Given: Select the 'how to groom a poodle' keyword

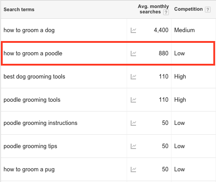Looking at the screenshot, I should (33, 54).
